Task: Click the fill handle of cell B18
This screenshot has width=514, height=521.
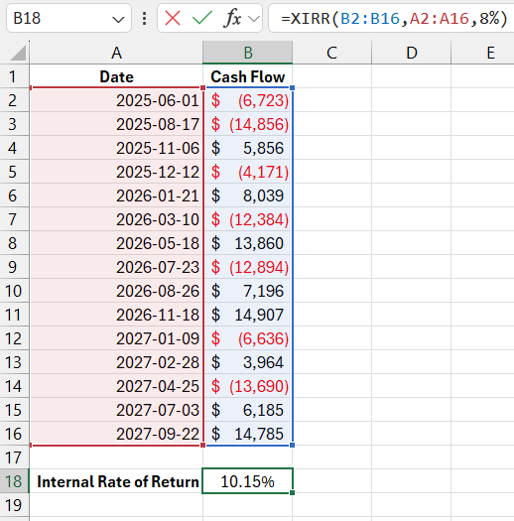Action: [293, 493]
